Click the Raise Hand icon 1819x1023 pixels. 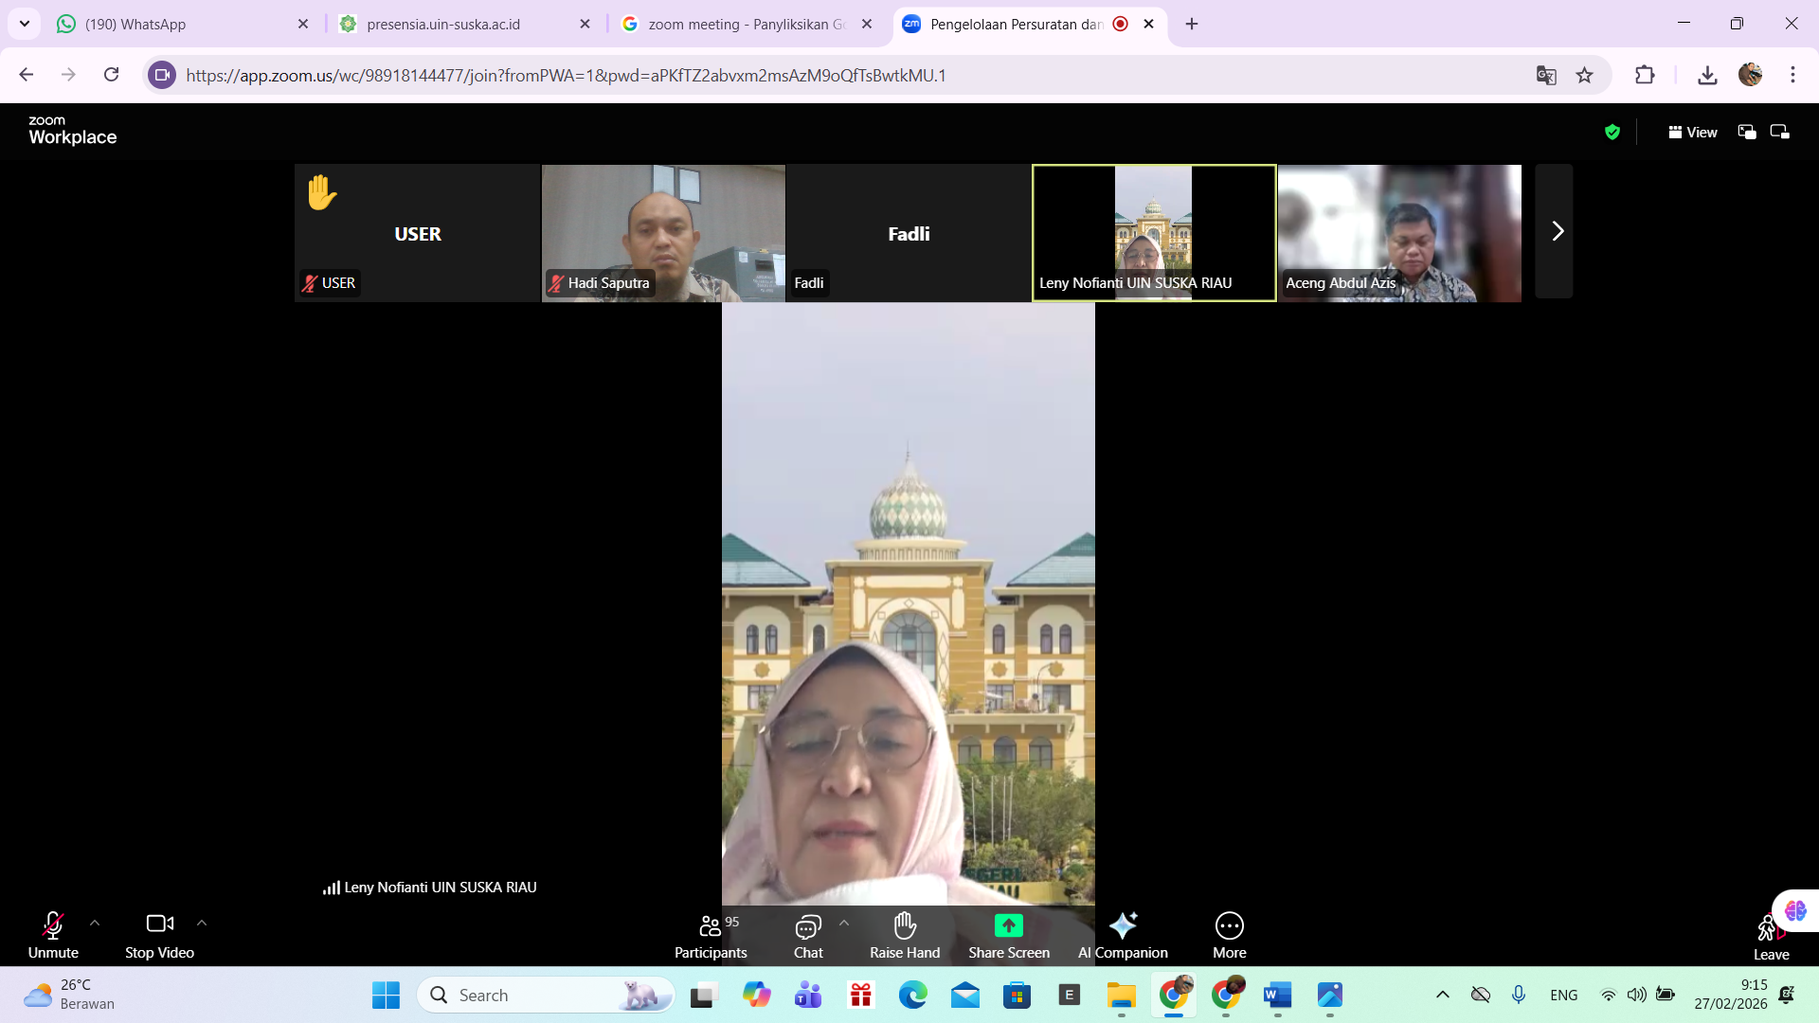tap(905, 925)
